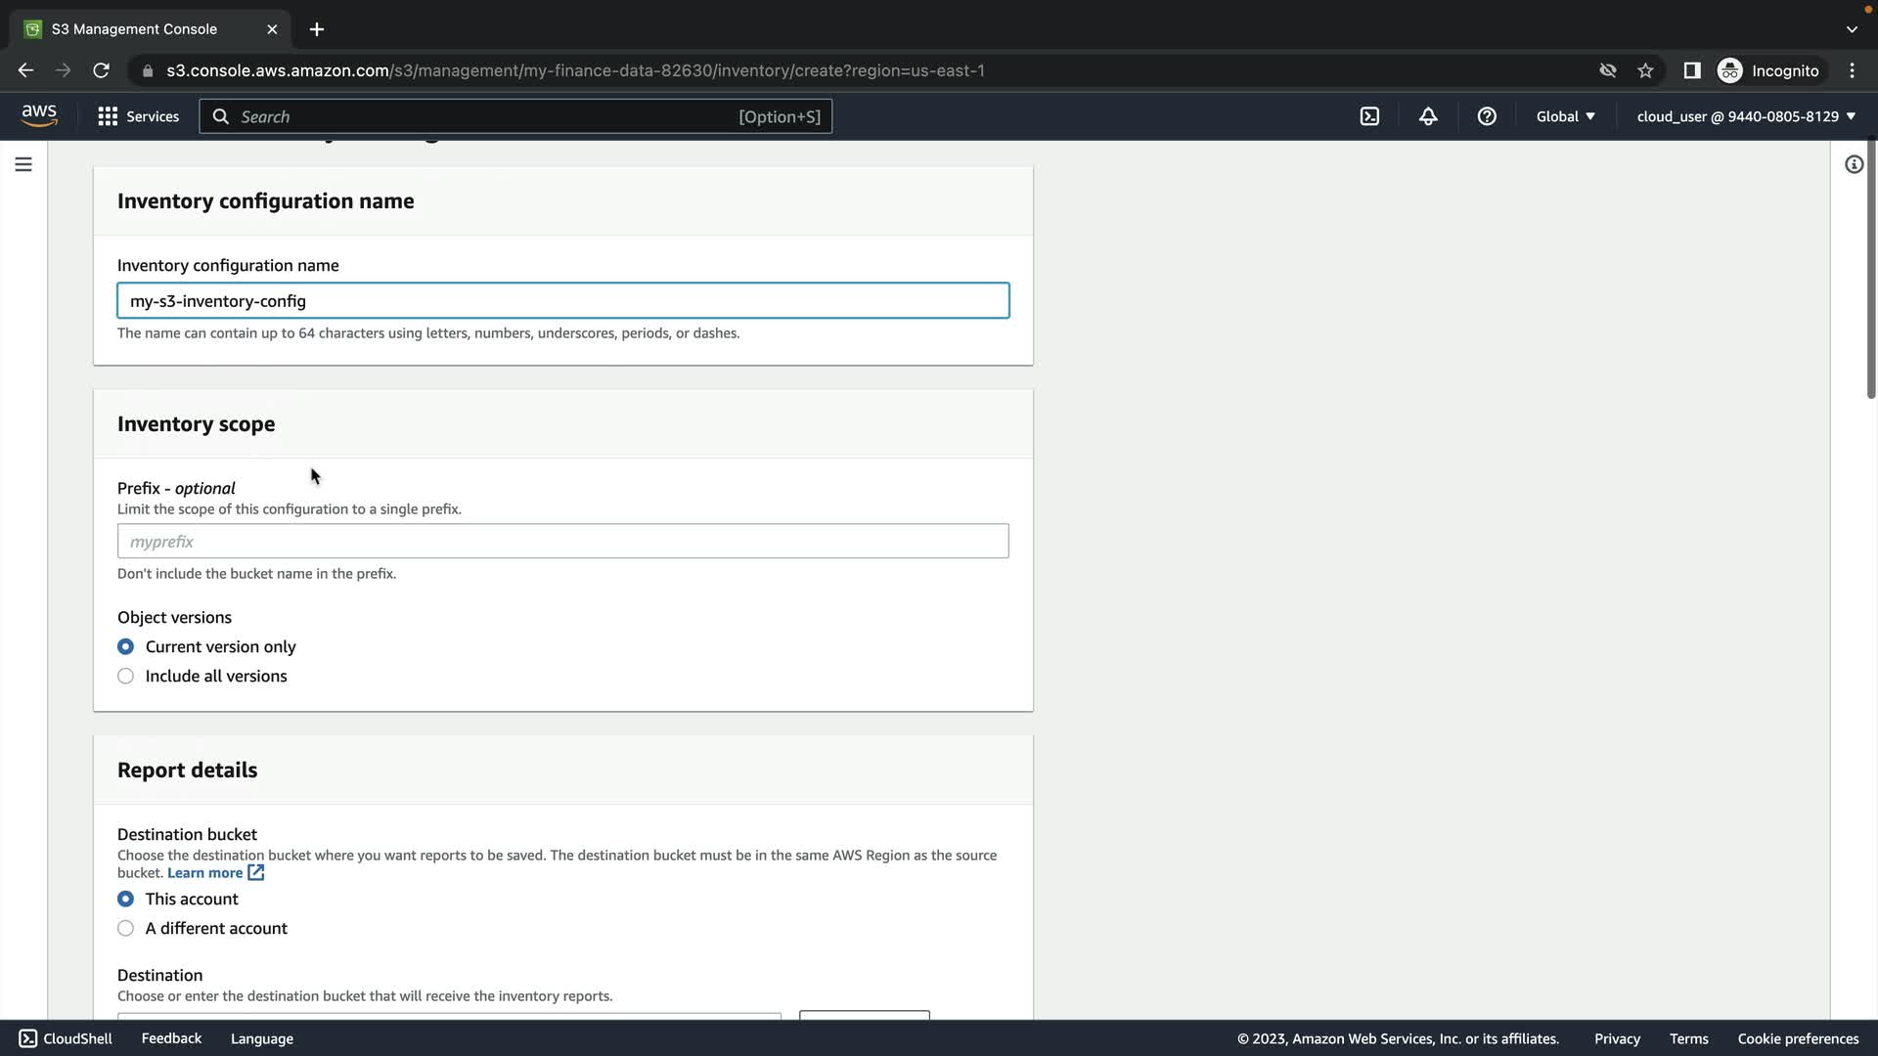Switch to S3 Management Console tab
The width and height of the screenshot is (1878, 1056).
[134, 29]
